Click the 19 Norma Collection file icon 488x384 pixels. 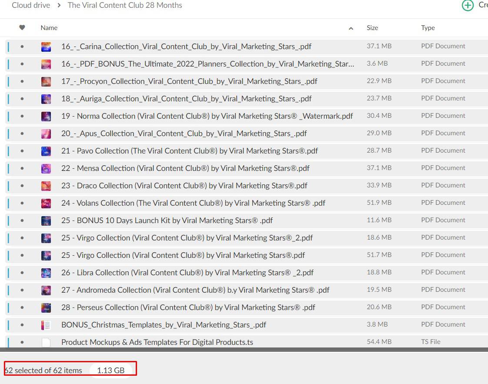tap(46, 116)
